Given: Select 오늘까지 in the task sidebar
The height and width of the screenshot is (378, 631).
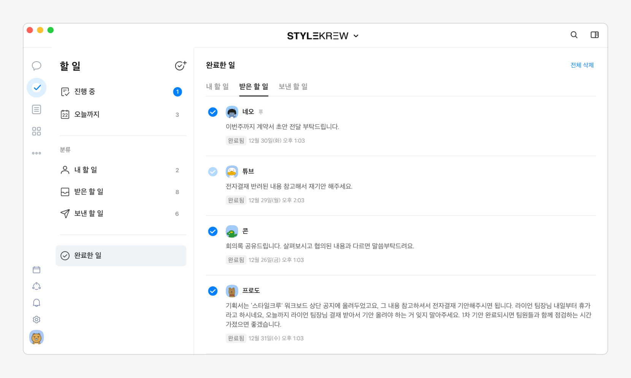Looking at the screenshot, I should pos(87,114).
